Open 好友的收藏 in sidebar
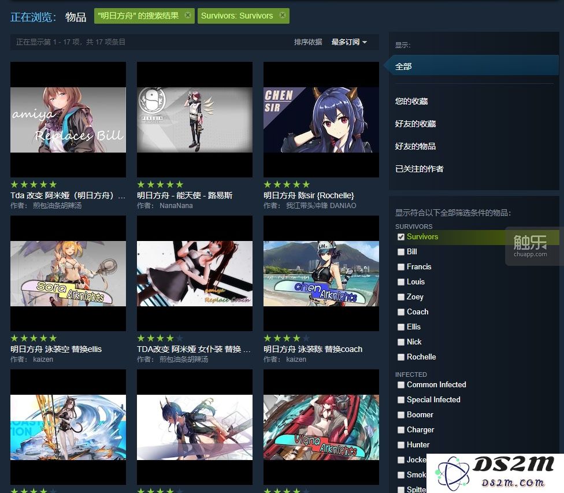The width and height of the screenshot is (564, 493). [x=415, y=124]
